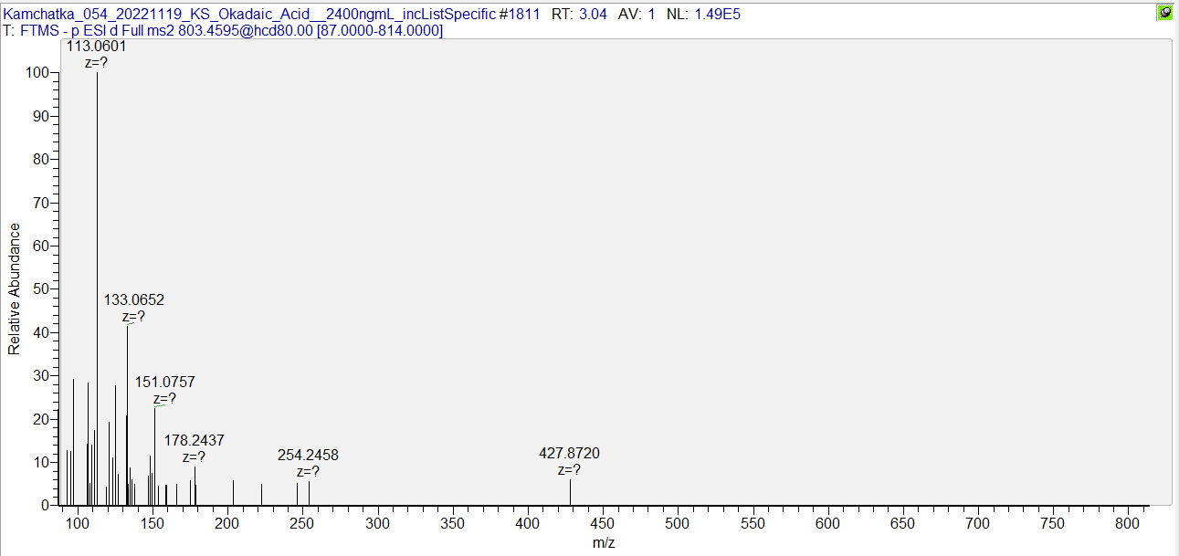
Task: Select the 151.0757 peak annotation
Action: click(x=165, y=382)
